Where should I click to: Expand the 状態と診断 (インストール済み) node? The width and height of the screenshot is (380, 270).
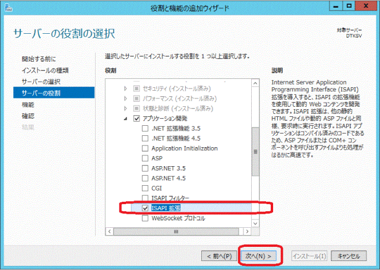(125, 109)
